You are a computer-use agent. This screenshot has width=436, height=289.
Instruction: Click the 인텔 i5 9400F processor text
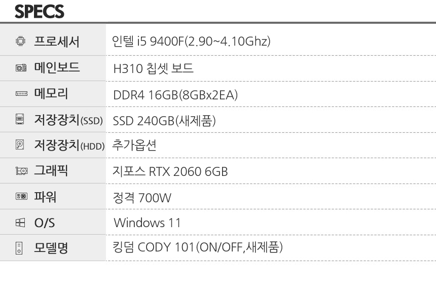coord(191,41)
